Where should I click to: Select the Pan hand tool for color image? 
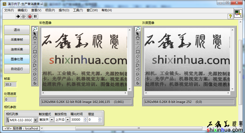tap(35, 38)
